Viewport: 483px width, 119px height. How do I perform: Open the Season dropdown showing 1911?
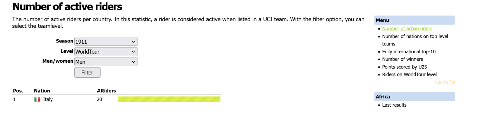click(106, 42)
